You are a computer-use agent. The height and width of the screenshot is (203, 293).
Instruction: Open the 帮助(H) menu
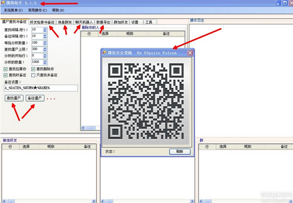point(58,10)
